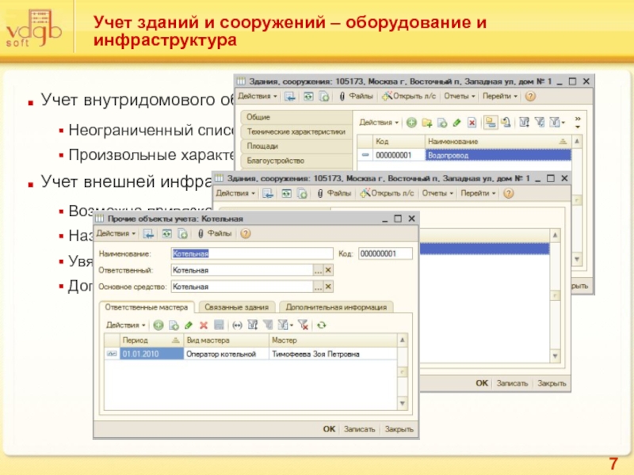634x475 pixels.
Task: Open Отчеты dropdown in upper Здания window
Action: pyautogui.click(x=460, y=97)
